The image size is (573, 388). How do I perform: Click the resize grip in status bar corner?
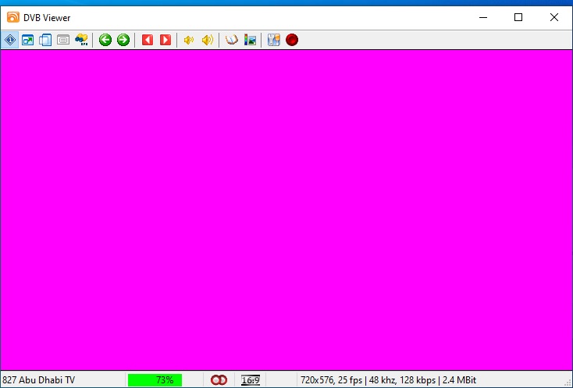click(568, 383)
